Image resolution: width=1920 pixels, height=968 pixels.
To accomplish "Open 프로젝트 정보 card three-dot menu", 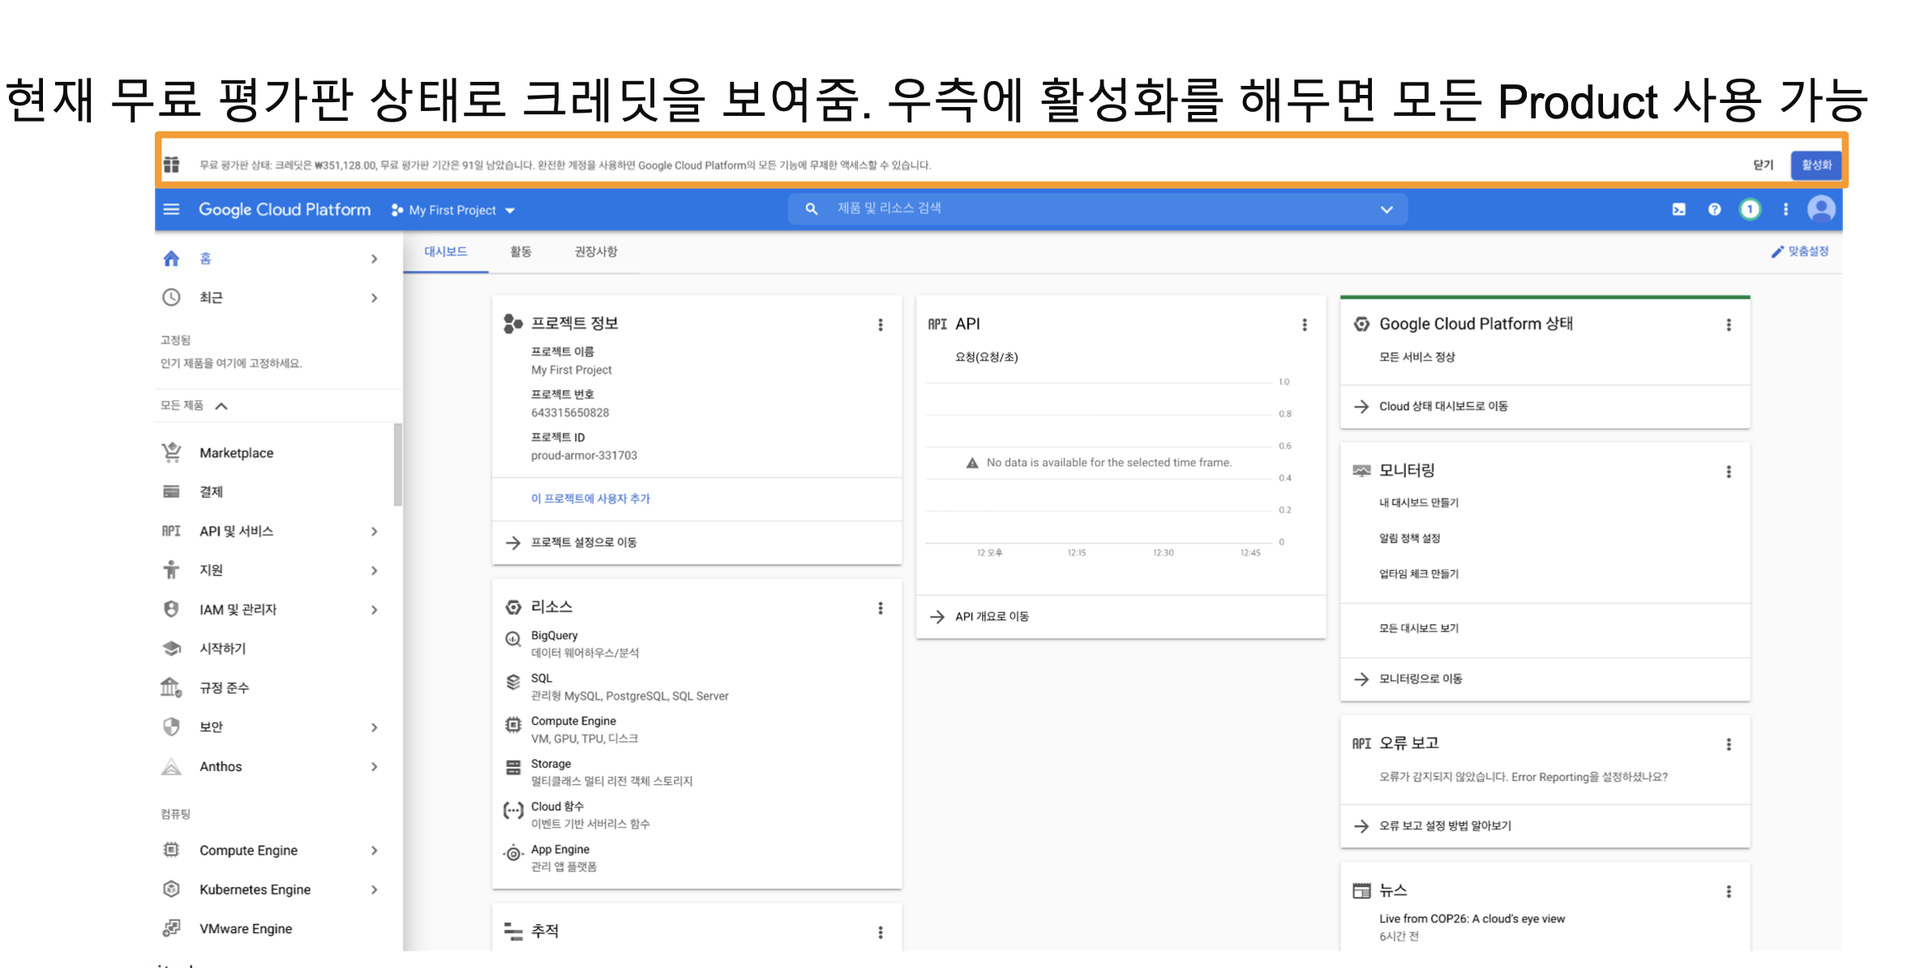I will [881, 325].
